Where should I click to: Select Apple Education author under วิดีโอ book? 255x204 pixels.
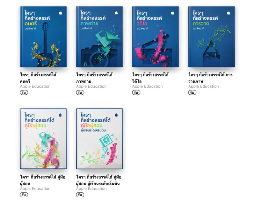pos(147,86)
